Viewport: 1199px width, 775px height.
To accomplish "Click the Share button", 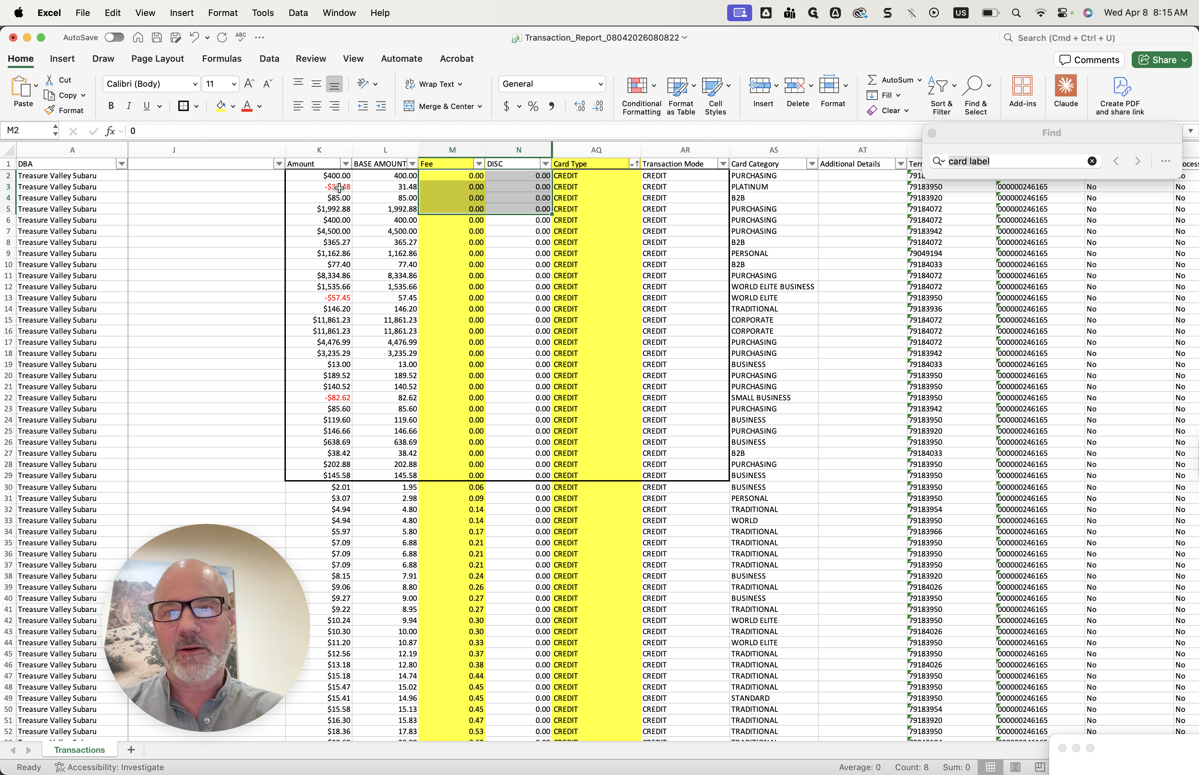I will (x=1157, y=60).
